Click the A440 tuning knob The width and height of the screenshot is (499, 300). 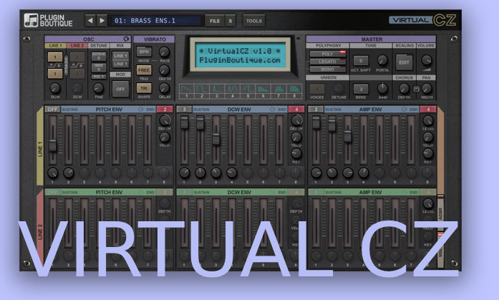click(382, 88)
